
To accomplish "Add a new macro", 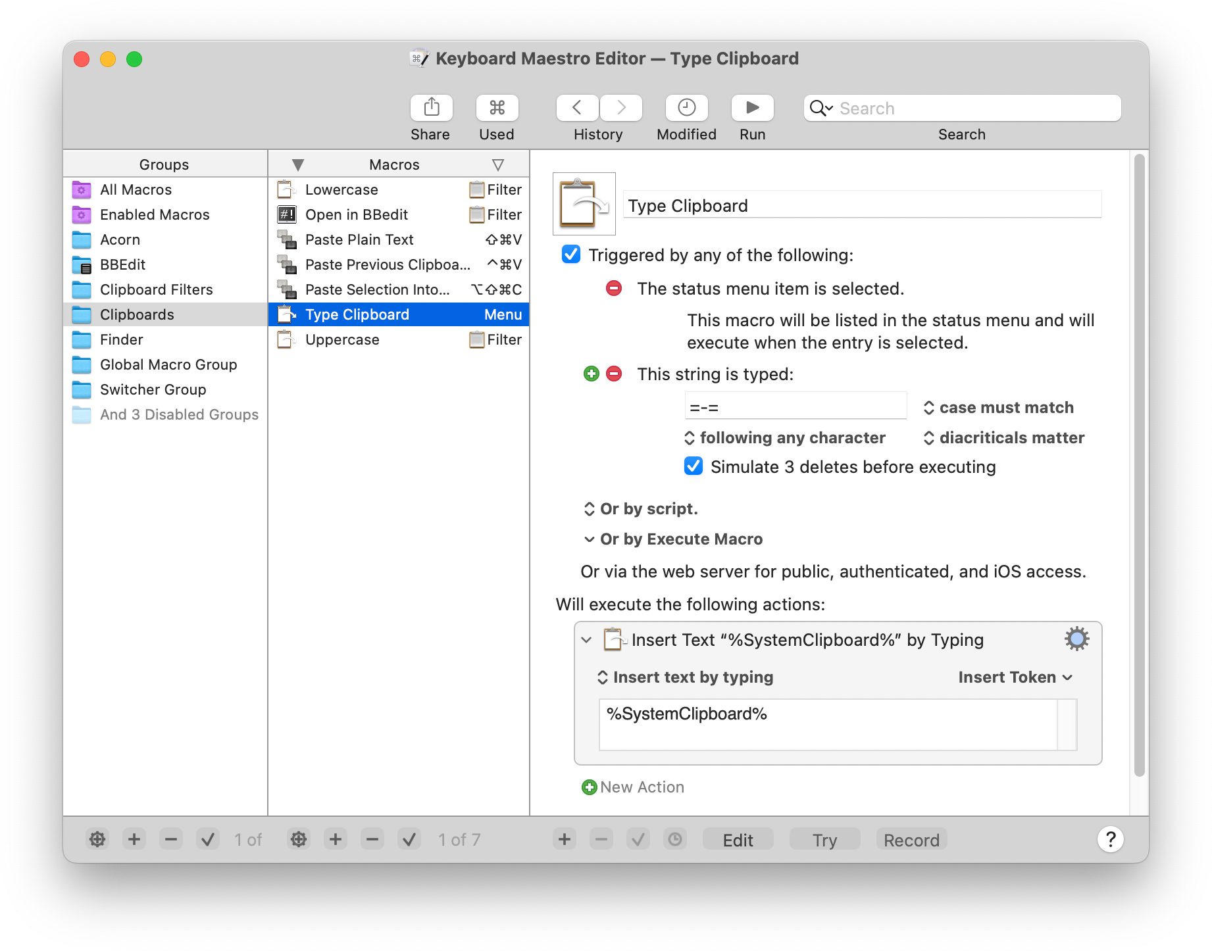I will click(336, 839).
